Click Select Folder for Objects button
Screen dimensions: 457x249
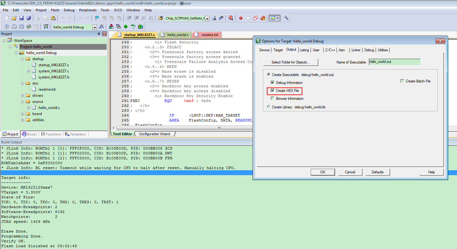pyautogui.click(x=290, y=62)
